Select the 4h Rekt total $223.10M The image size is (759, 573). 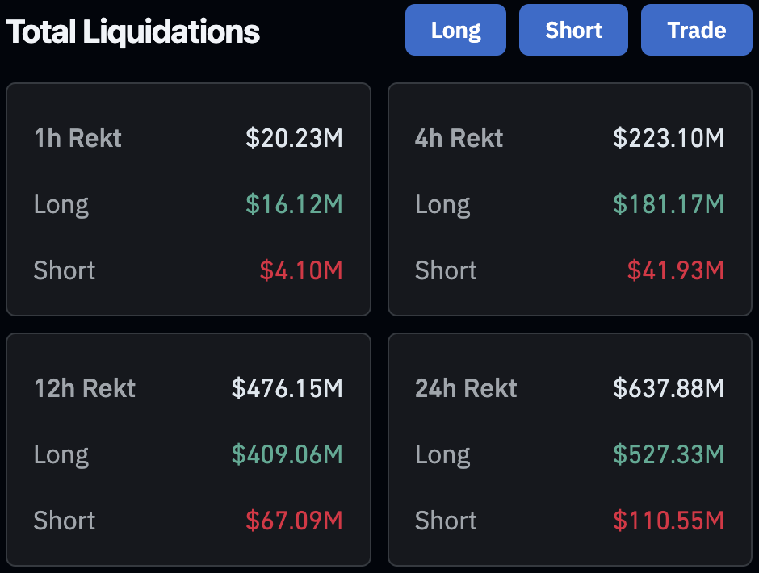(669, 138)
